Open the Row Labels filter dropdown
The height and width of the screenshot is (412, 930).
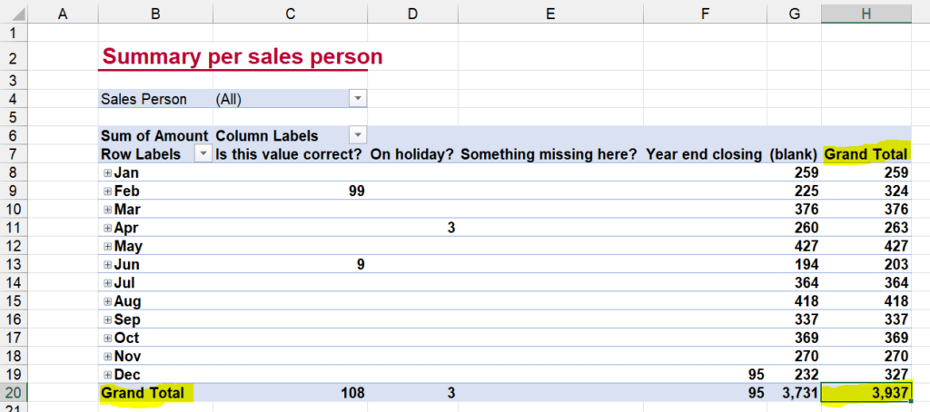[x=203, y=154]
